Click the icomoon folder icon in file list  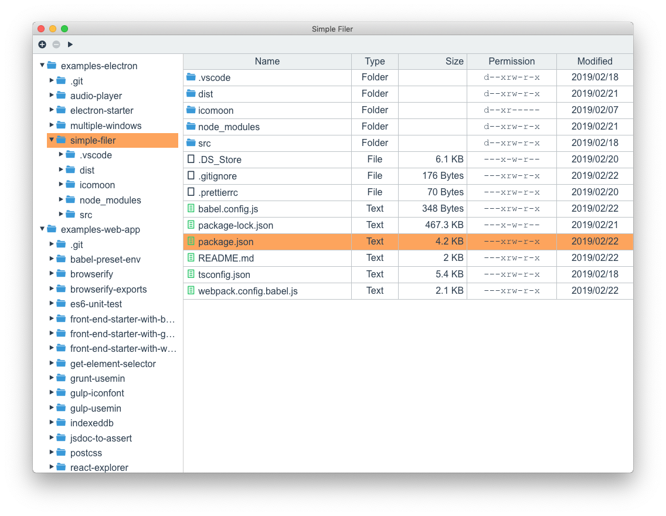(x=191, y=110)
